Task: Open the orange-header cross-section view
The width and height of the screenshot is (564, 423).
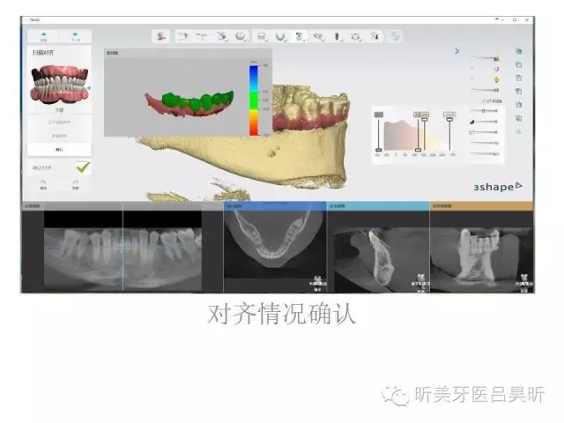Action: tap(481, 206)
